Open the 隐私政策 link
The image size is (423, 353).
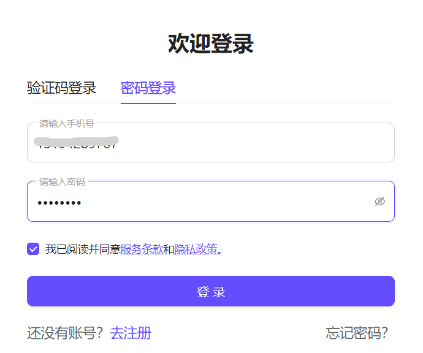pyautogui.click(x=196, y=249)
